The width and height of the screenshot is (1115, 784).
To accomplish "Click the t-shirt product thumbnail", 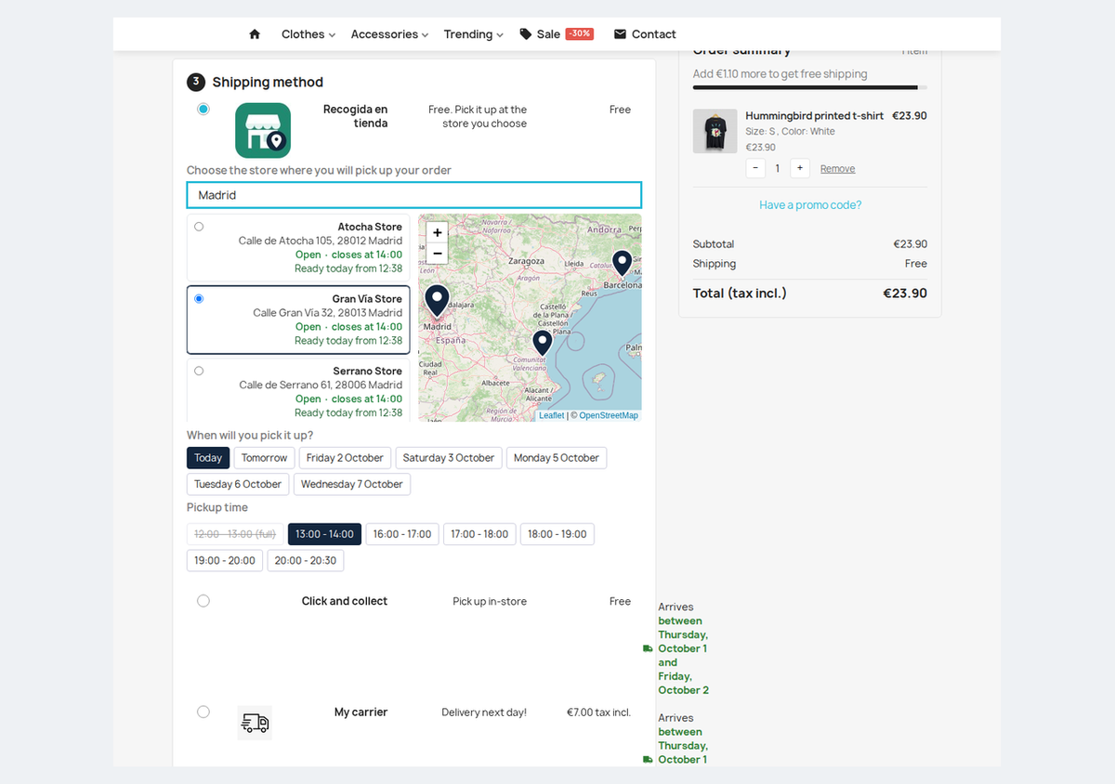I will [x=715, y=131].
